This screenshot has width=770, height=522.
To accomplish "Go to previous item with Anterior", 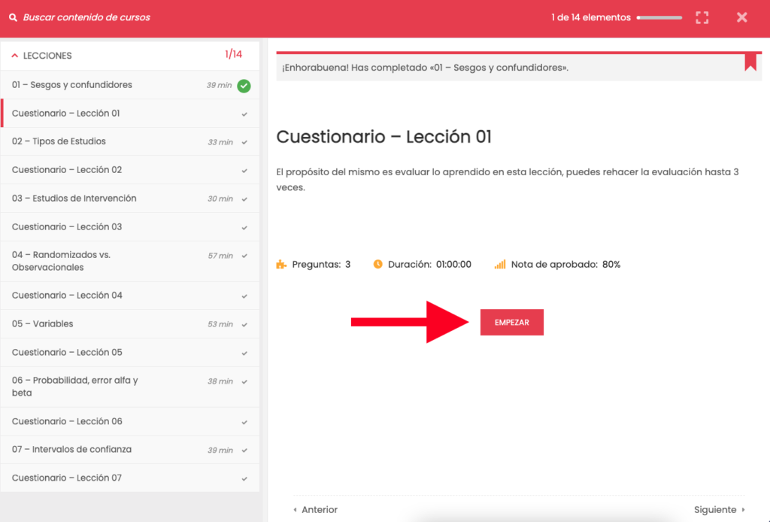I will pos(315,509).
